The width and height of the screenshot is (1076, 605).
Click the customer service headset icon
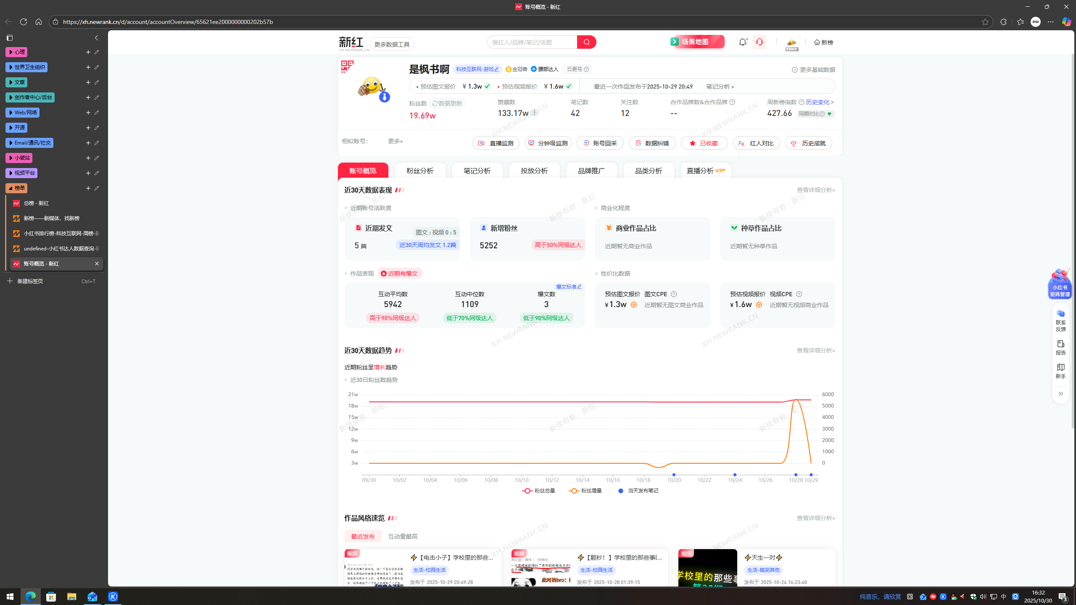(x=759, y=42)
